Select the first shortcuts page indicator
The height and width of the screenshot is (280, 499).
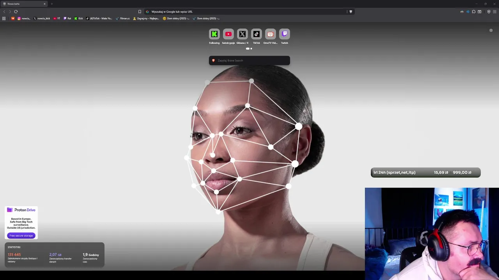tap(248, 49)
